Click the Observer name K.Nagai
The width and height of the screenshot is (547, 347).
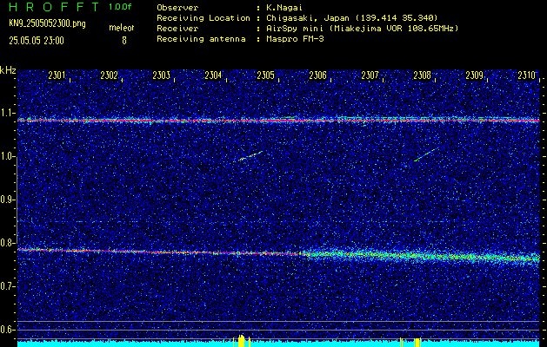[284, 8]
